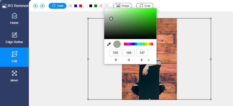The image size is (233, 106).
Task: Open the Home section
Action: [x=14, y=19]
